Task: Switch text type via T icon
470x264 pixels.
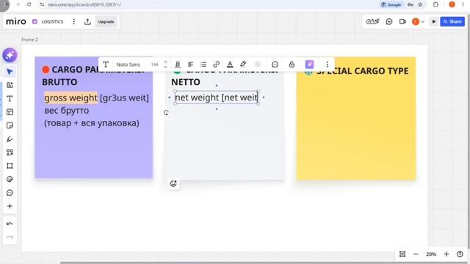Action: click(x=106, y=65)
